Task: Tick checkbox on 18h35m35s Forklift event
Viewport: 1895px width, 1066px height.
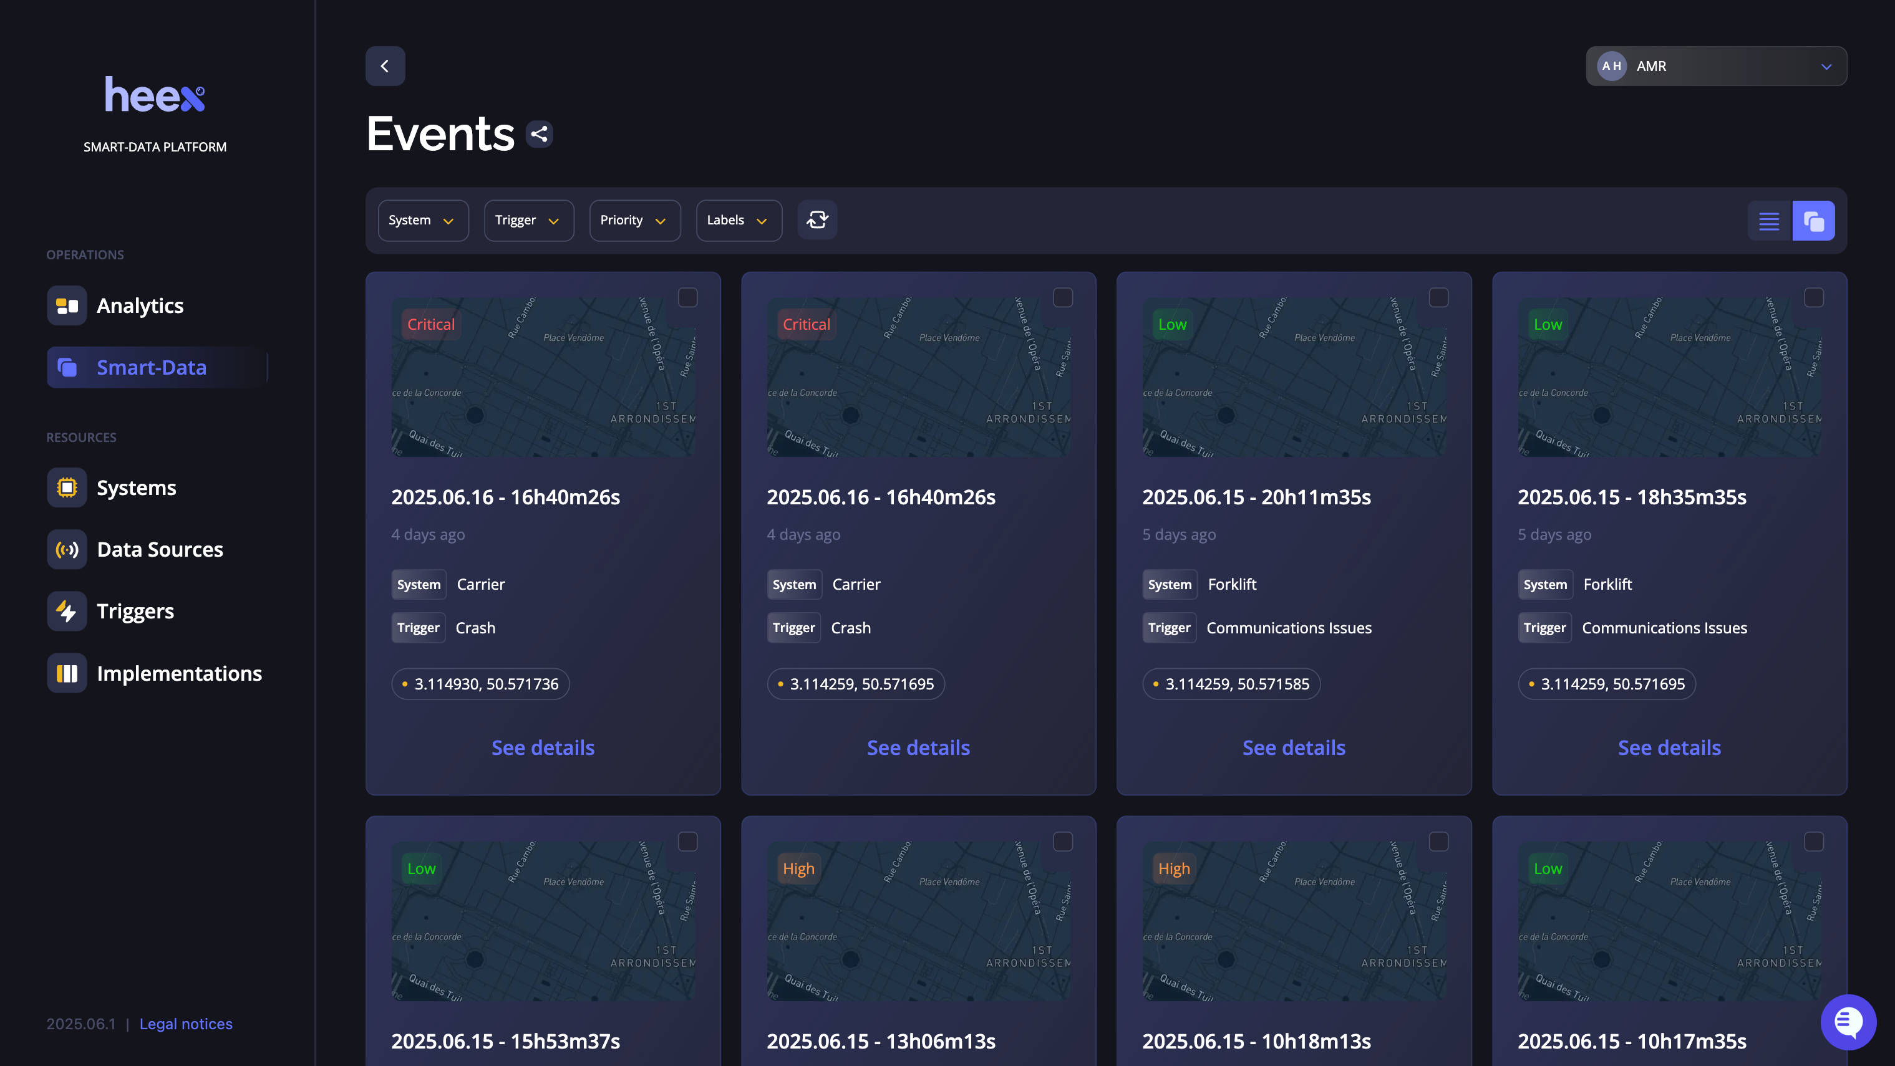Action: point(1814,298)
